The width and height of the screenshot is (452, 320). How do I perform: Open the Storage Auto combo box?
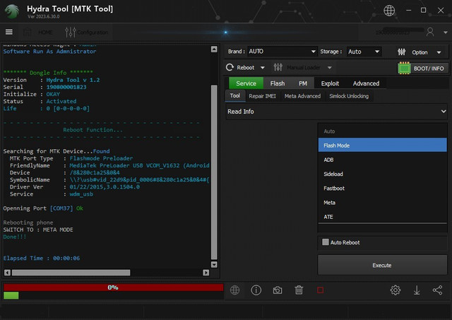click(364, 52)
